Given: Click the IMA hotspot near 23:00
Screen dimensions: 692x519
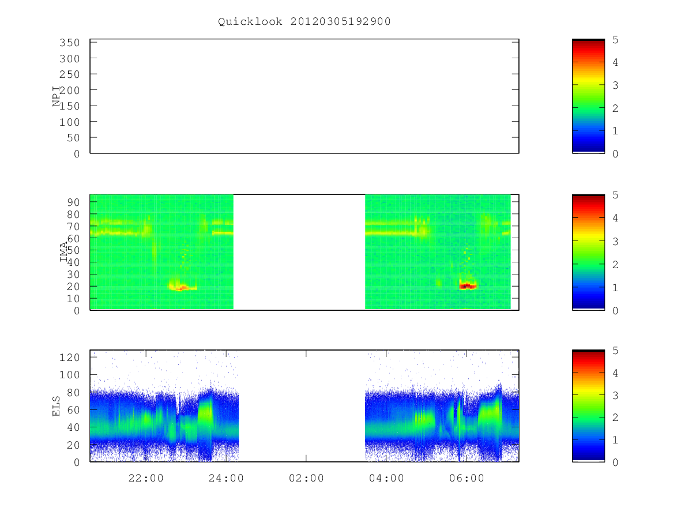Looking at the screenshot, I should [182, 287].
